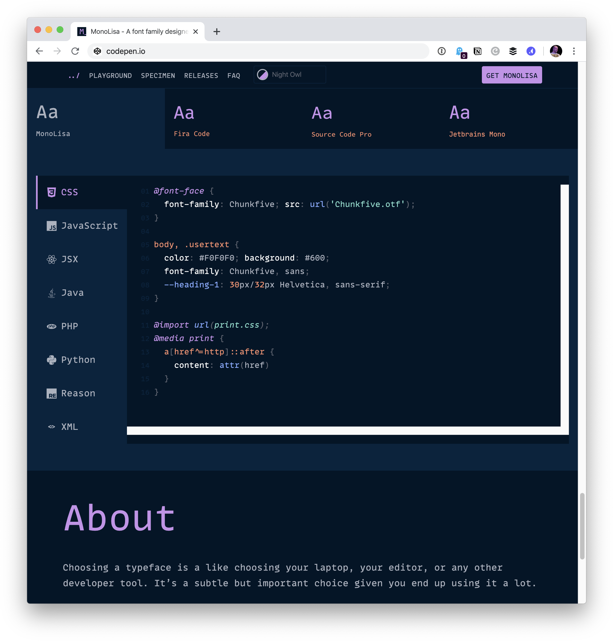This screenshot has width=613, height=641.
Task: Click the '@import url(print.css)' line
Action: click(211, 325)
